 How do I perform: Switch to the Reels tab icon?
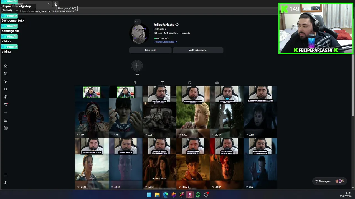click(x=163, y=83)
